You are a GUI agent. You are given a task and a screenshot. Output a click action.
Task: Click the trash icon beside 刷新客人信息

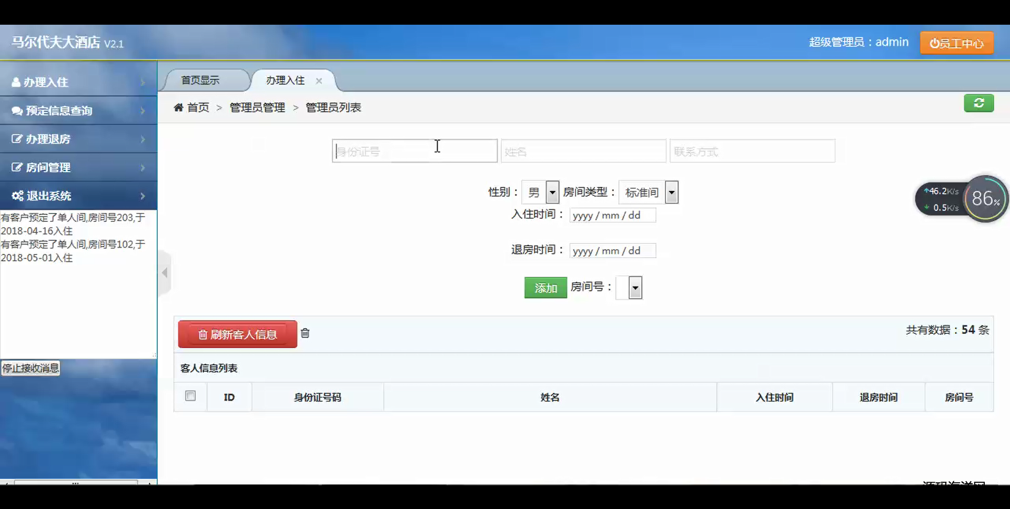tap(305, 333)
